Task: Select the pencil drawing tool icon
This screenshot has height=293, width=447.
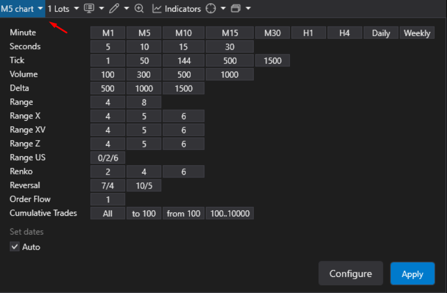Action: (x=114, y=9)
